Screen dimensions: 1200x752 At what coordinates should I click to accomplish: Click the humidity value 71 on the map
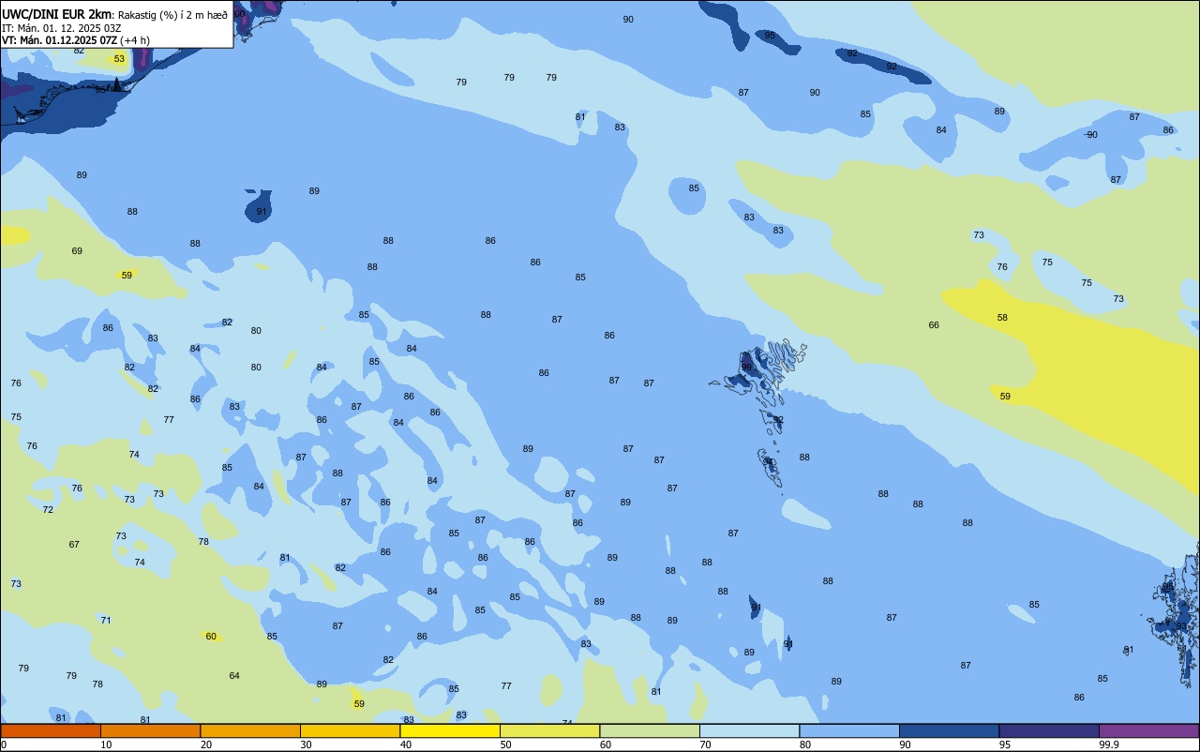(x=106, y=621)
